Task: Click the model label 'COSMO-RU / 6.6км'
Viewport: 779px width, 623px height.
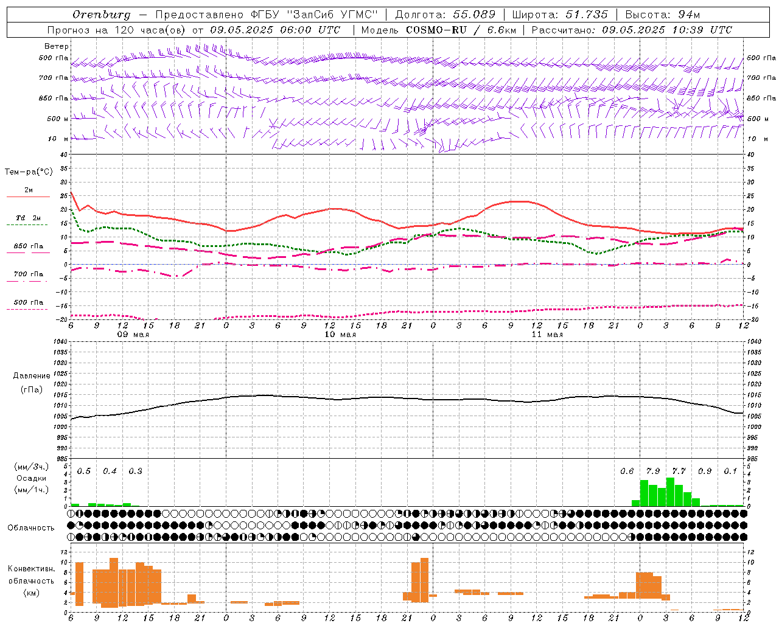Action: [461, 30]
